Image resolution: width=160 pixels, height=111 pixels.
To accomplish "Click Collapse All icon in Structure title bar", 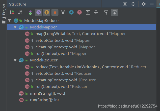I will pos(133,4).
